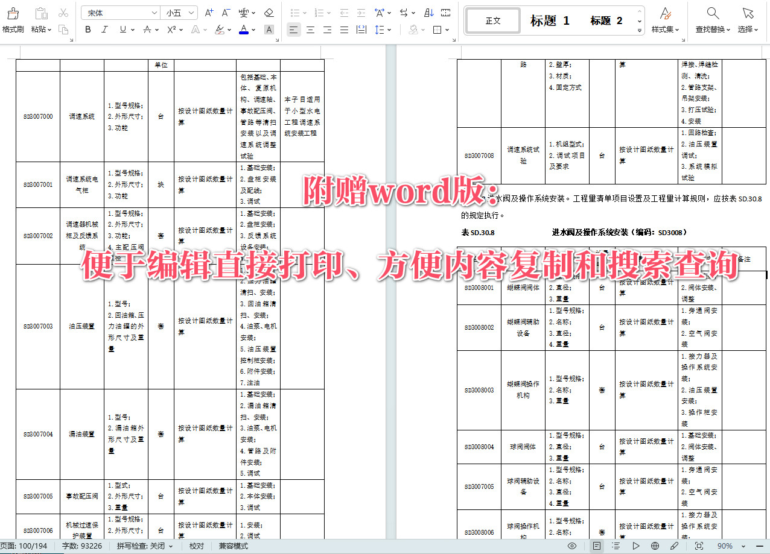Open the line spacing dropdown
This screenshot has height=554, width=770.
(x=381, y=30)
